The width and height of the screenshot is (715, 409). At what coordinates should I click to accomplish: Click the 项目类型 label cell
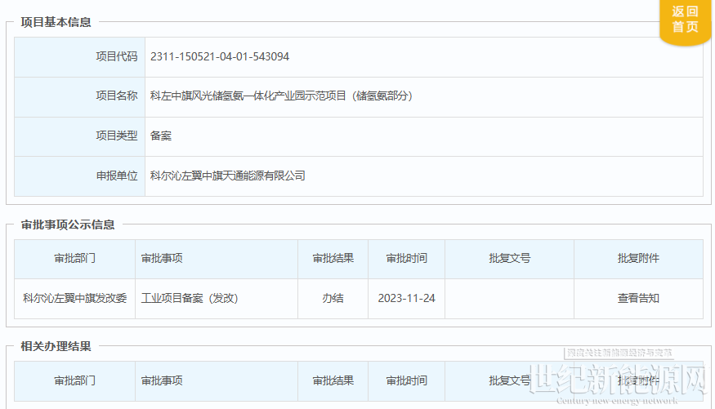[x=80, y=136]
